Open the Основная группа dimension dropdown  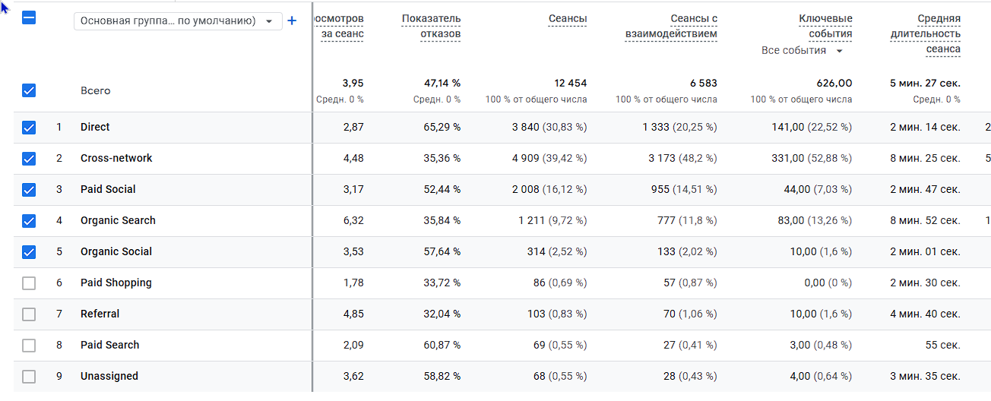click(178, 21)
